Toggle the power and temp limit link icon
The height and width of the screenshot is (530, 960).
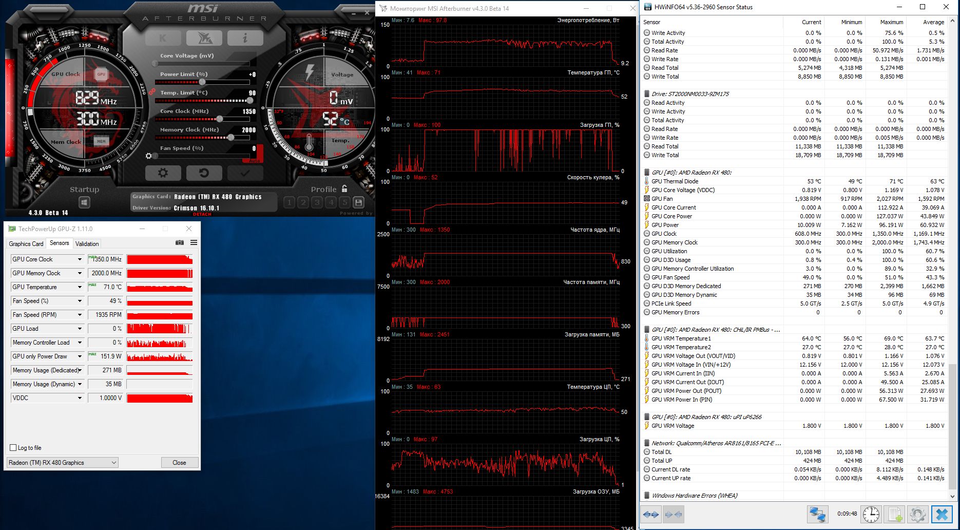coord(152,91)
